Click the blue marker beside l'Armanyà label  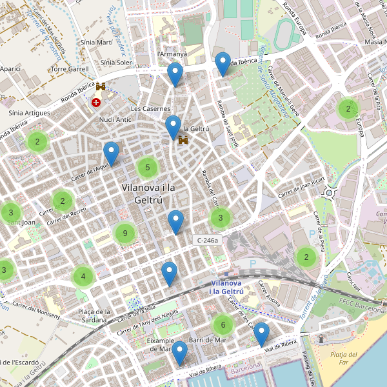point(175,75)
